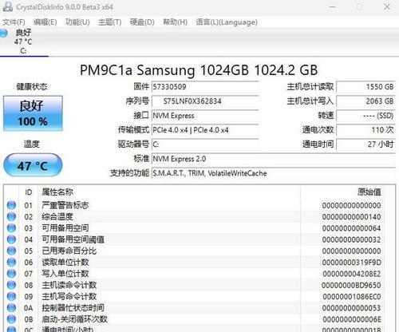
Task: Click the blue status dot for attribute 03
Action: [11, 228]
